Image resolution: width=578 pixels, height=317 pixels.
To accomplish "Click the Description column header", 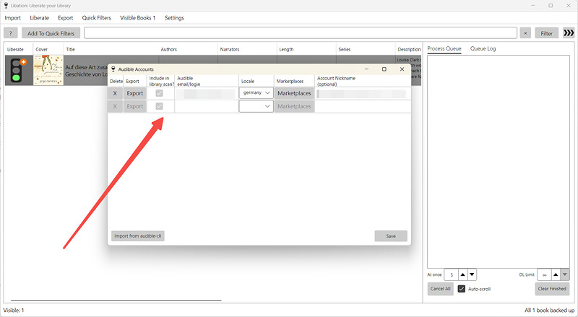I will [409, 49].
